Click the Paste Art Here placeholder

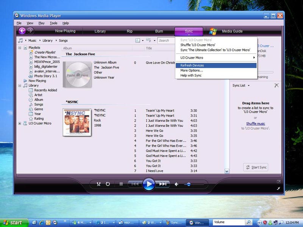(77, 75)
